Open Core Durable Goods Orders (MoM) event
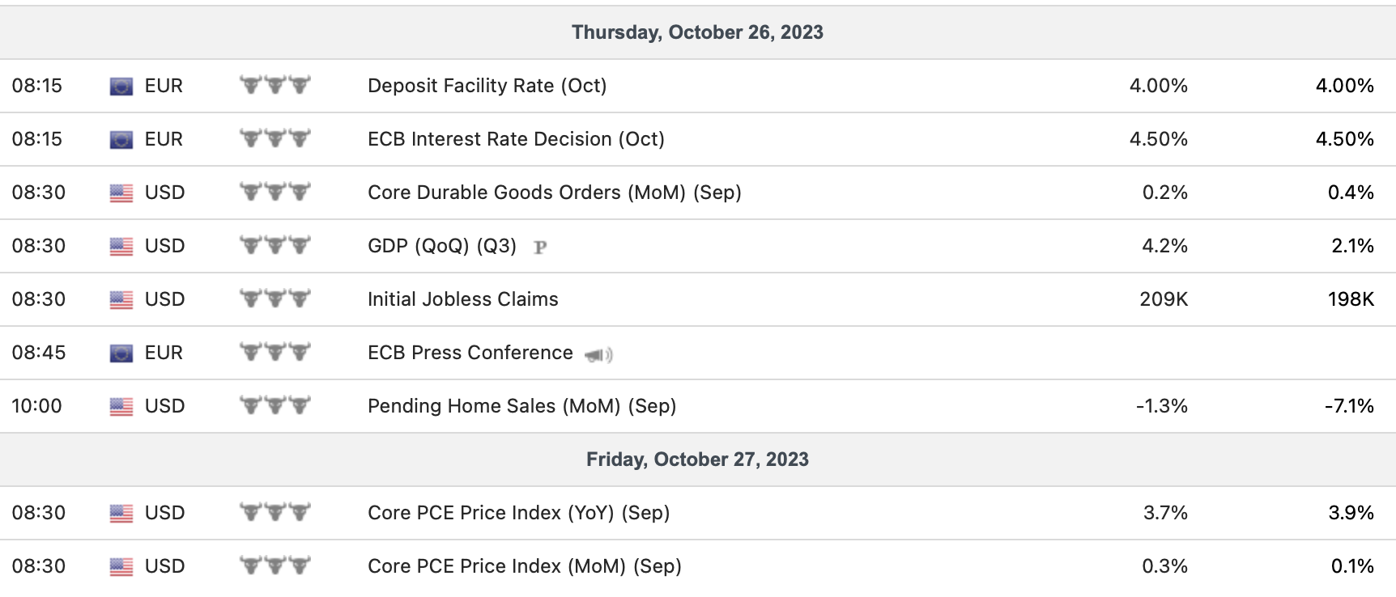This screenshot has height=597, width=1396. click(x=554, y=193)
